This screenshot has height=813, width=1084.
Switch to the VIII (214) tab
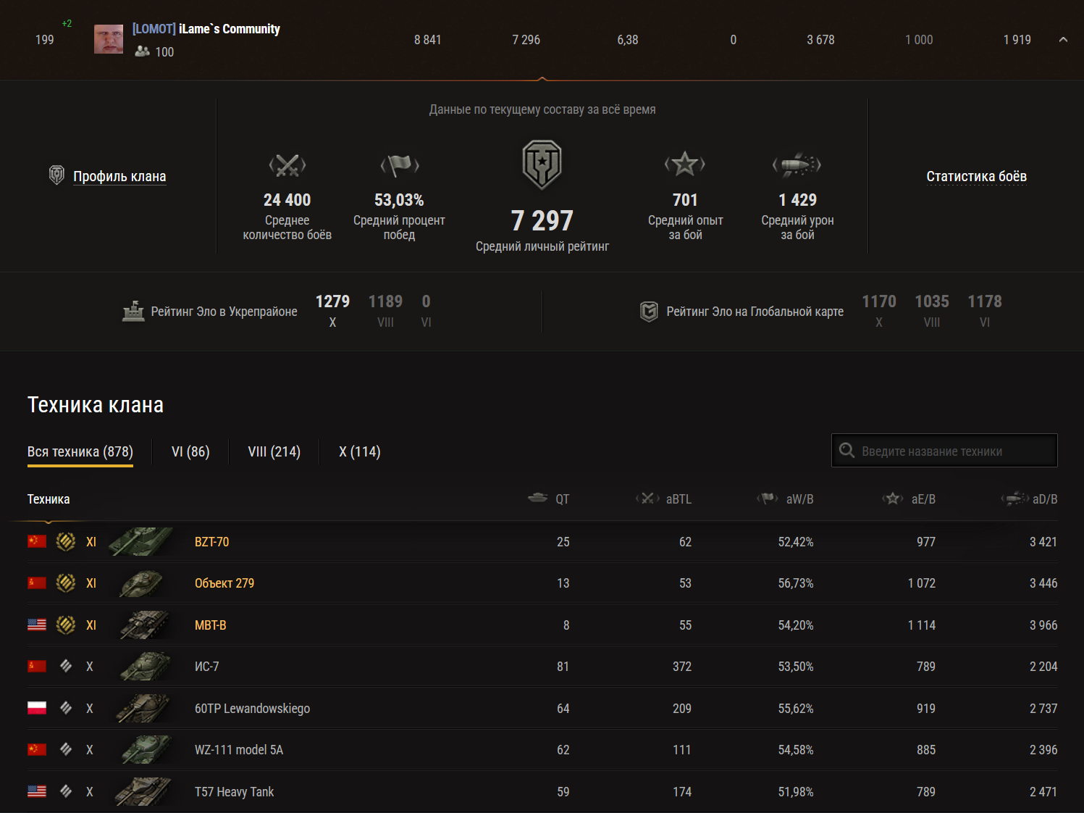[x=274, y=451]
